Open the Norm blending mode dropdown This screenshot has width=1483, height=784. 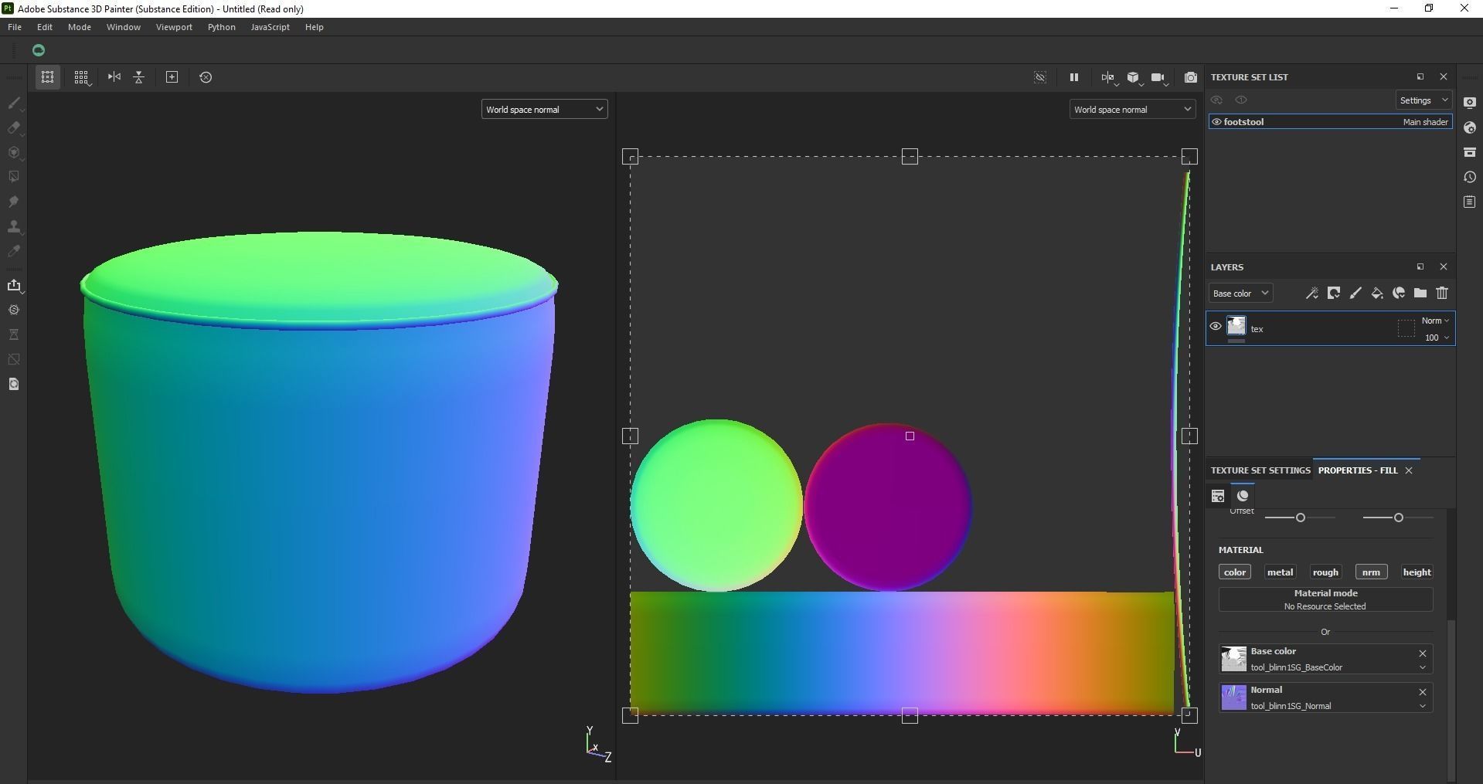1435,321
